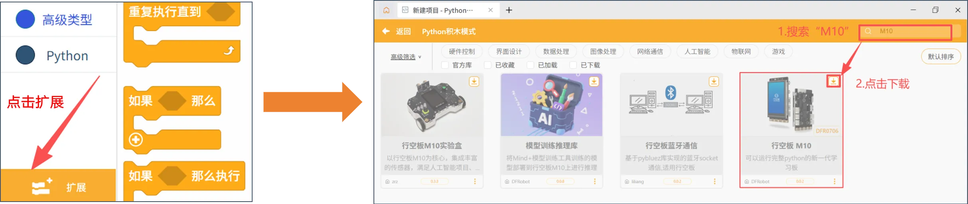Click the home icon in tab bar

click(x=386, y=10)
